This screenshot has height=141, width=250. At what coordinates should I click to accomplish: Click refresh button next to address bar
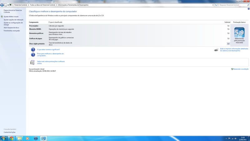pyautogui.click(x=216, y=5)
